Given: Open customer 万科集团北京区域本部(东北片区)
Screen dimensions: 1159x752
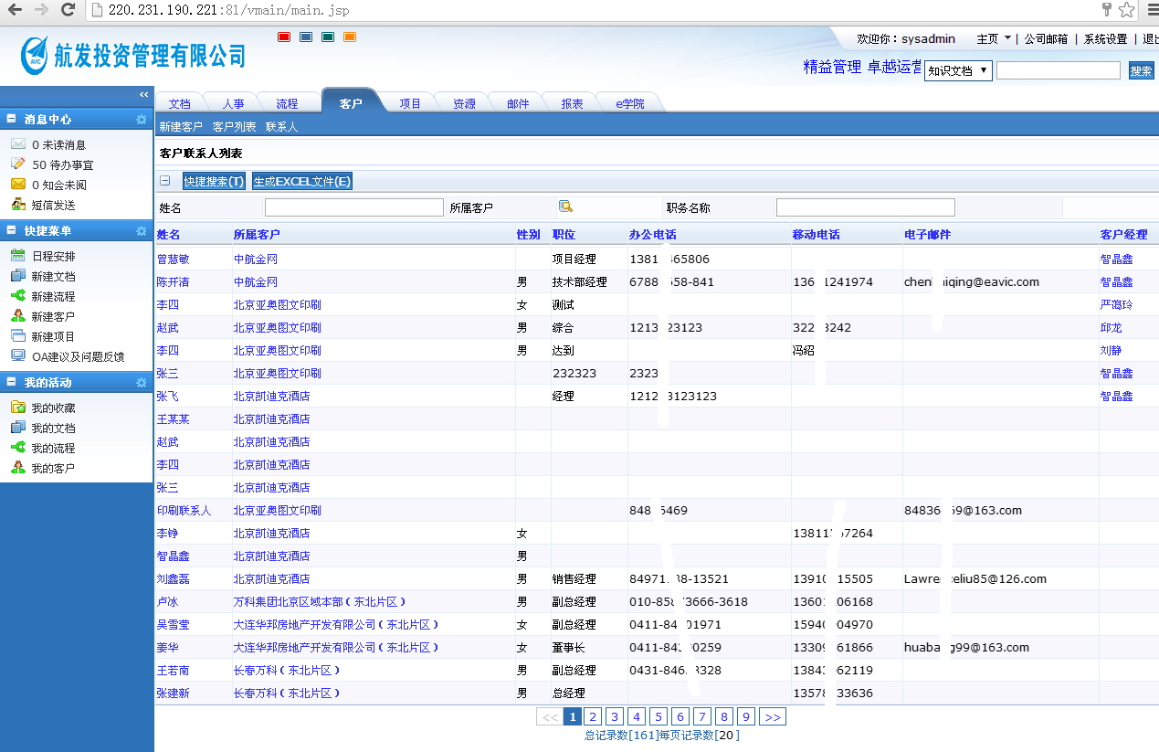Looking at the screenshot, I should 320,602.
